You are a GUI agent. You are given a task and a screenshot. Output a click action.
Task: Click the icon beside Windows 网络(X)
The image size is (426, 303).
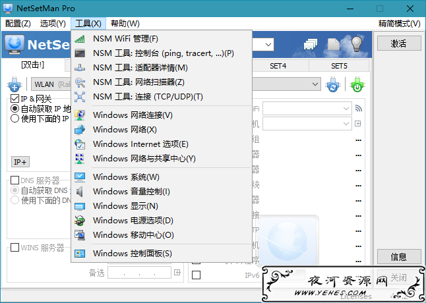point(80,130)
